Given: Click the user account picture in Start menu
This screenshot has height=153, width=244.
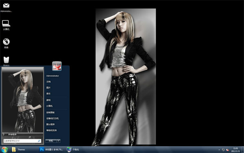Looking at the screenshot, I should tap(57, 66).
